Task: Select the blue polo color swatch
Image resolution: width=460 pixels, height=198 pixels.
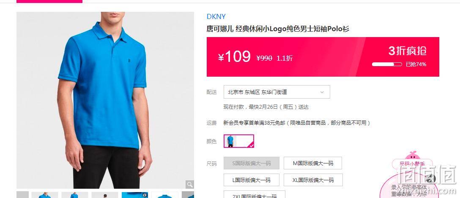Action: (x=239, y=141)
